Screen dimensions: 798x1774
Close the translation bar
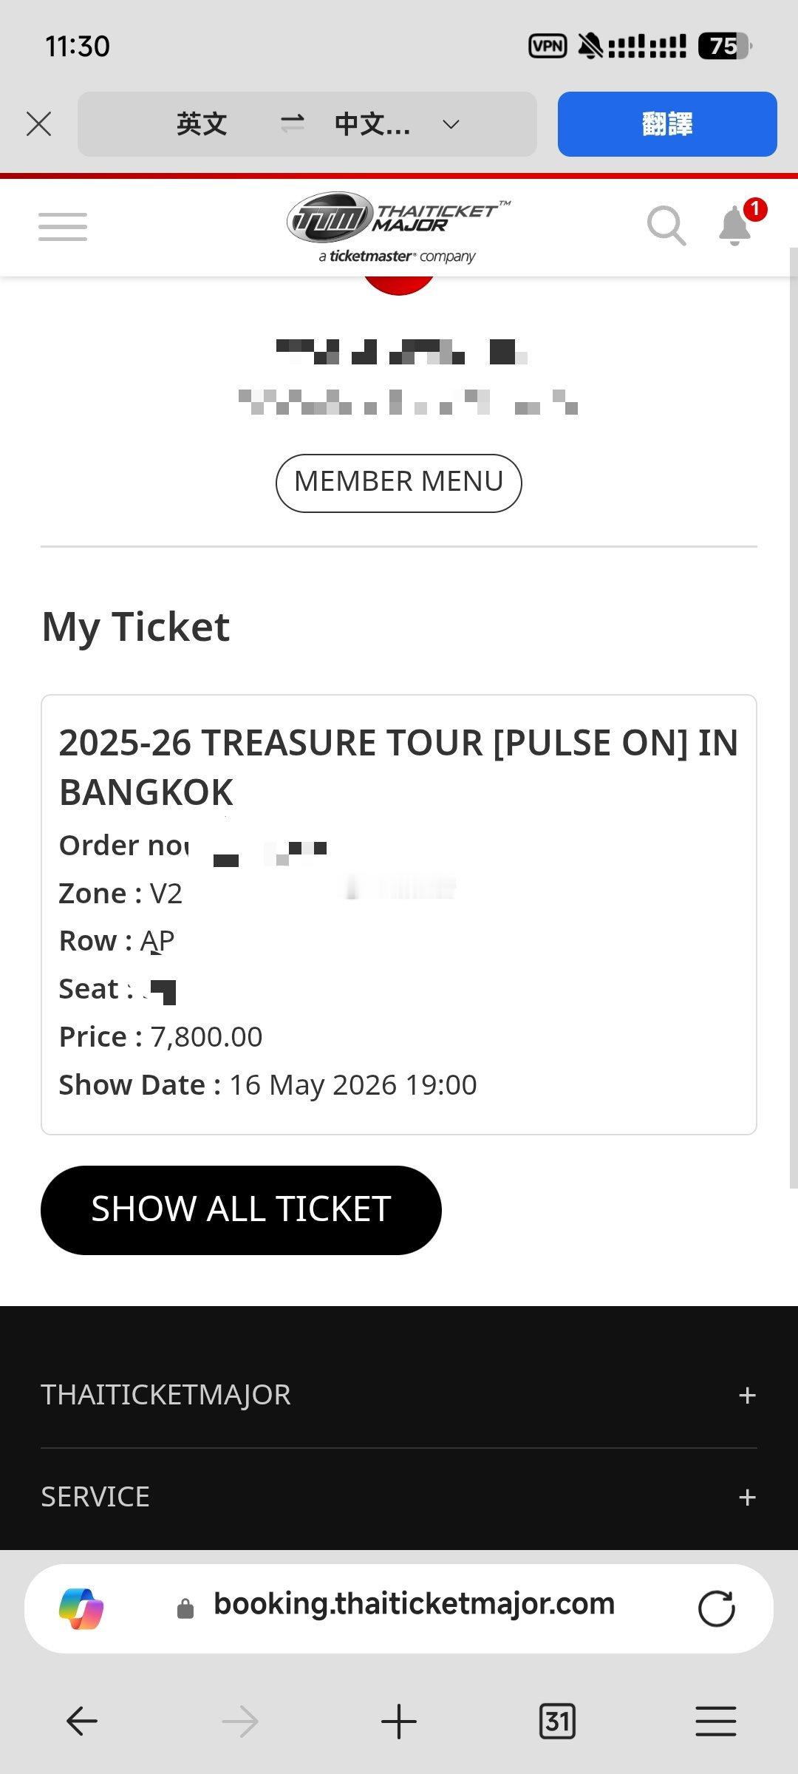pyautogui.click(x=38, y=124)
